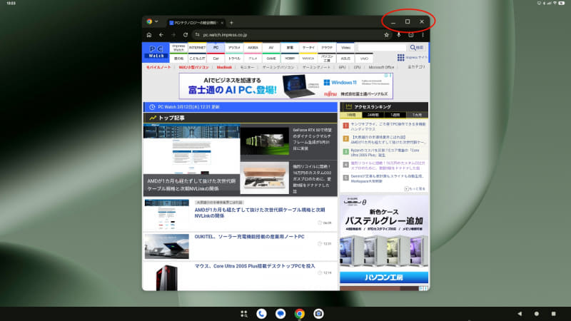Select the 24時間 ranking tab
This screenshot has height=321, width=571.
point(373,115)
